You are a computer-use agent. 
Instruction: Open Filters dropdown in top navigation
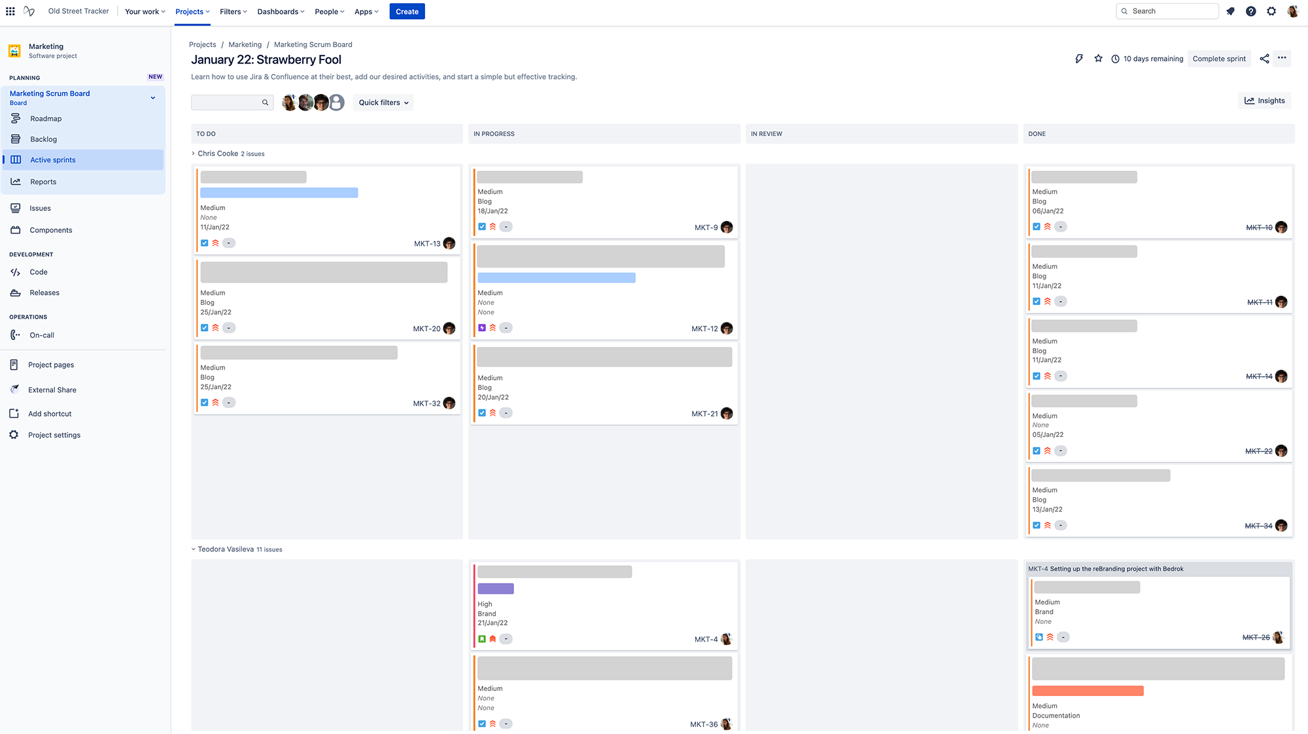tap(233, 12)
